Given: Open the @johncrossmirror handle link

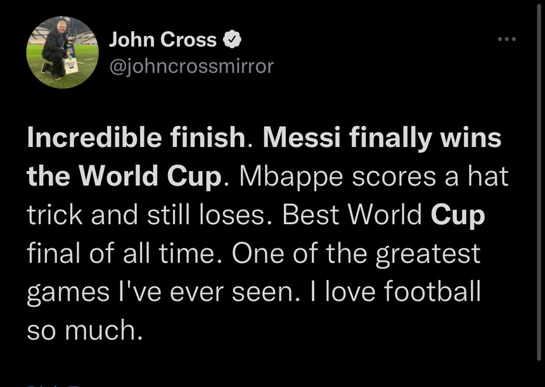Looking at the screenshot, I should point(191,65).
